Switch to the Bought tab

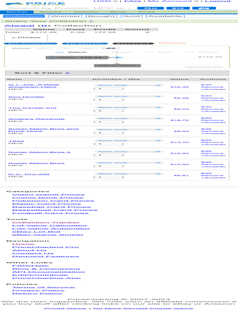pos(102,16)
